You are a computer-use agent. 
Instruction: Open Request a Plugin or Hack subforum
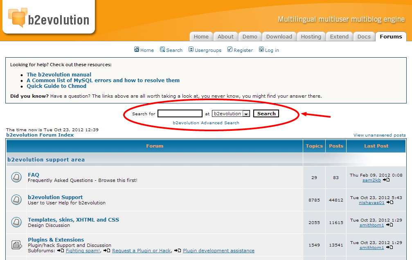(142, 251)
